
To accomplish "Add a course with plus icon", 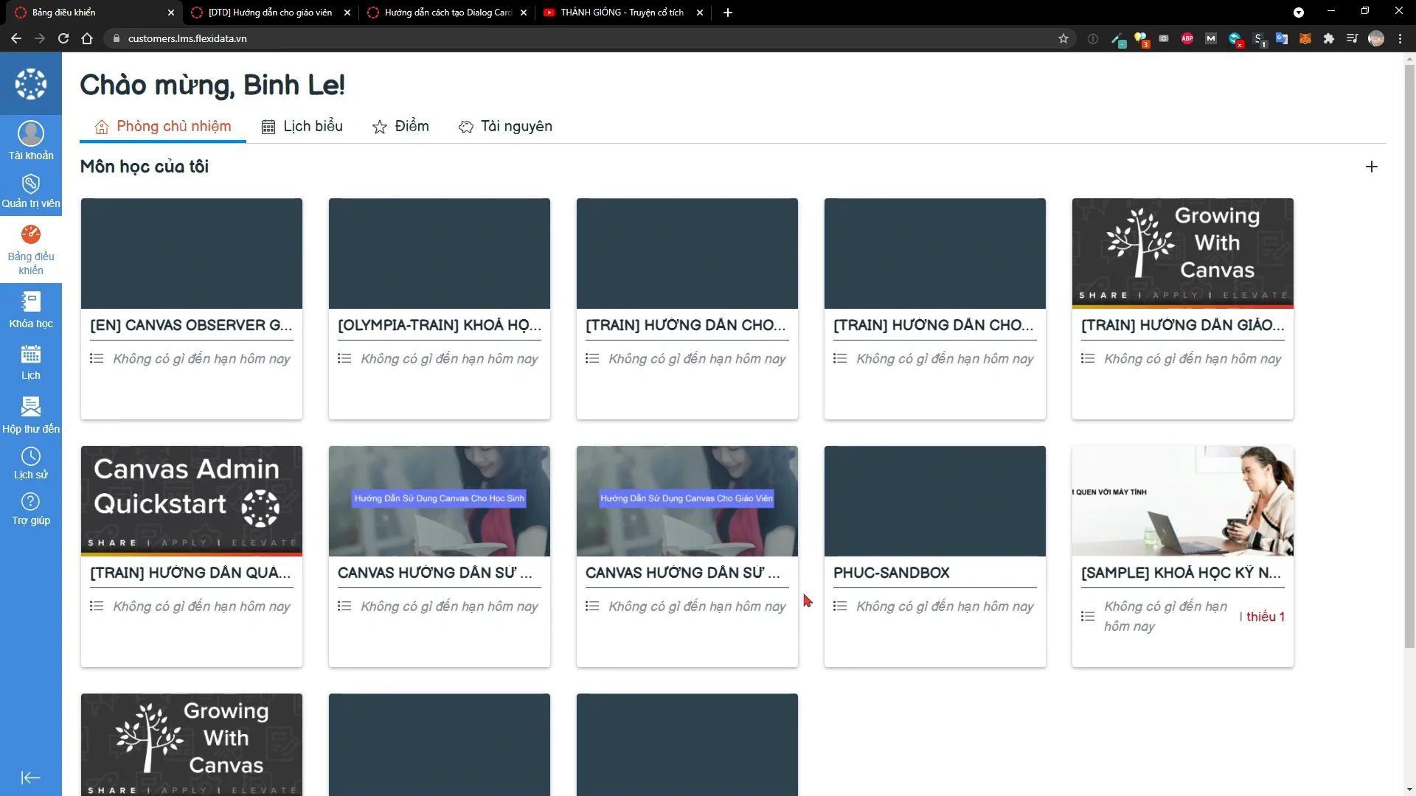I will coord(1371,167).
